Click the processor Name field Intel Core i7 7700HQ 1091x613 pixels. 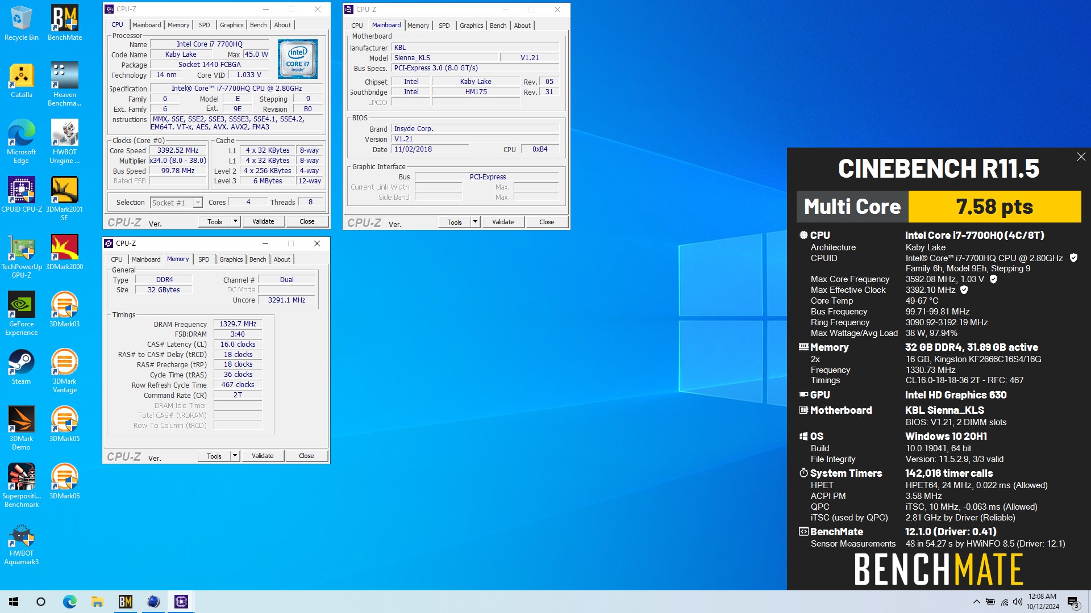[209, 44]
